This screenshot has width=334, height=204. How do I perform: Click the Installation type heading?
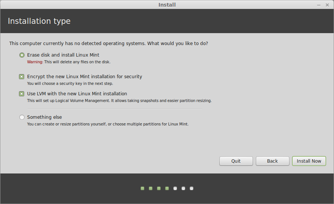point(39,21)
